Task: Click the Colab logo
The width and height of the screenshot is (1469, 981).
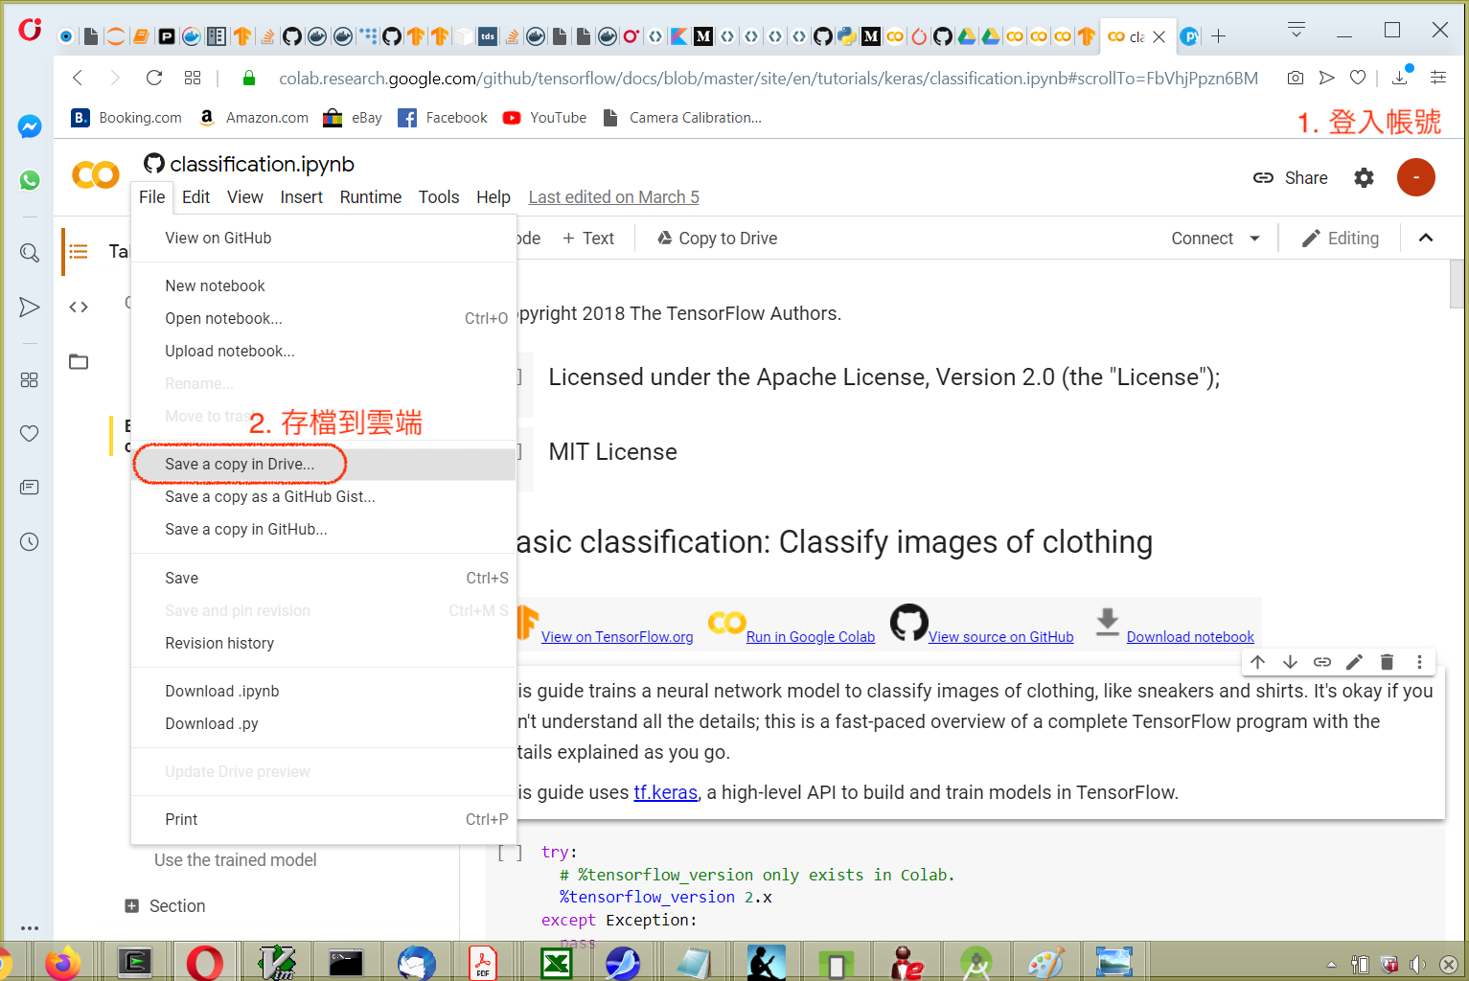Action: (x=96, y=175)
